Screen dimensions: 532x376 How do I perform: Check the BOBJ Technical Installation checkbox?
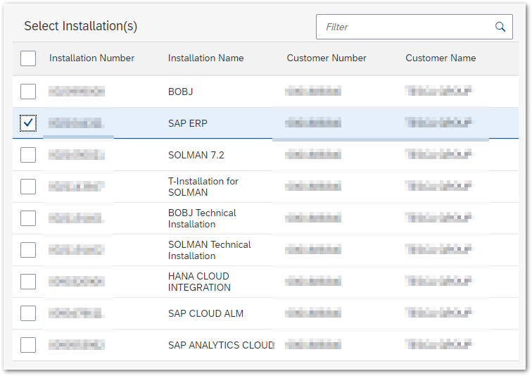tap(28, 218)
